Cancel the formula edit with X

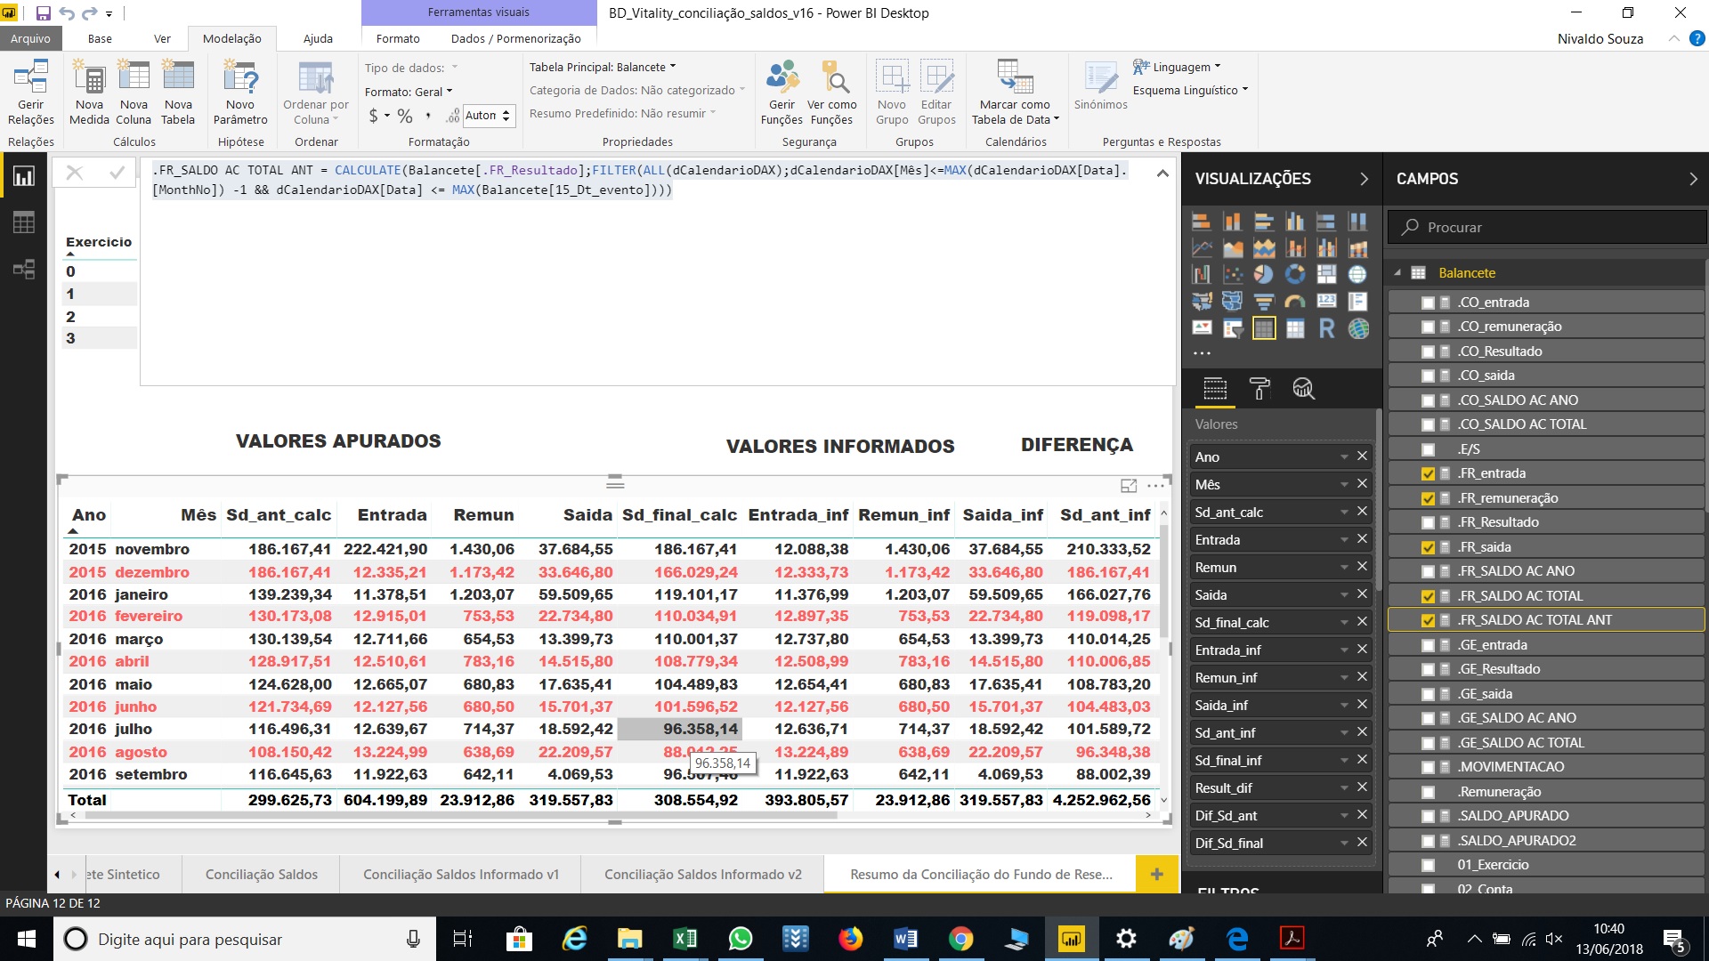click(x=75, y=173)
